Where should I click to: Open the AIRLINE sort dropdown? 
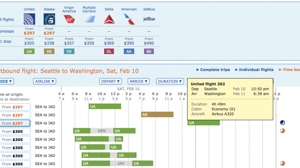point(44,81)
